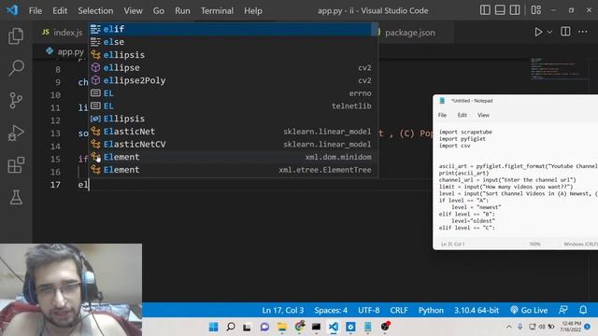This screenshot has height=336, width=598.
Task: Start the Go Live server
Action: pos(529,310)
